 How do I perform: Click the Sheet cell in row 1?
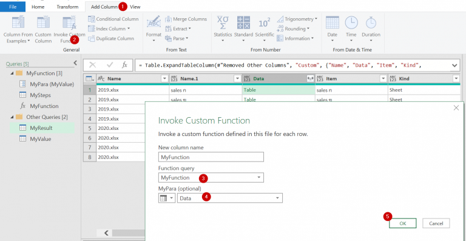coord(424,90)
